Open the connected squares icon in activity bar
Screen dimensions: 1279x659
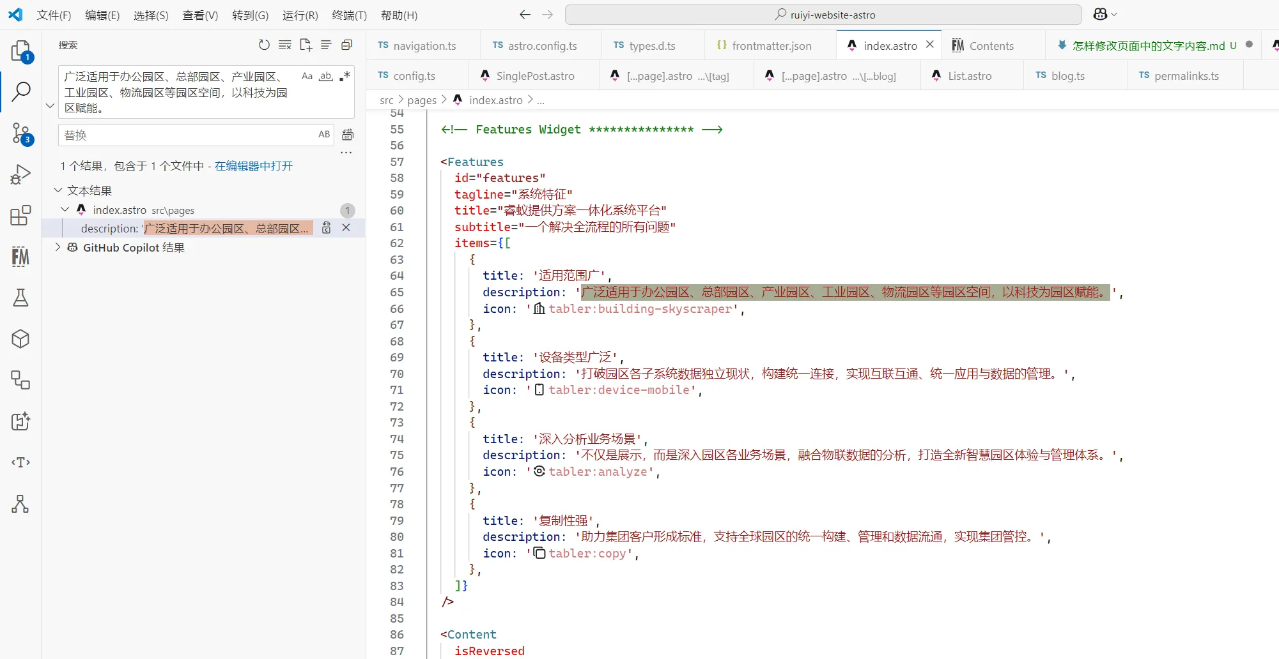pyautogui.click(x=20, y=380)
